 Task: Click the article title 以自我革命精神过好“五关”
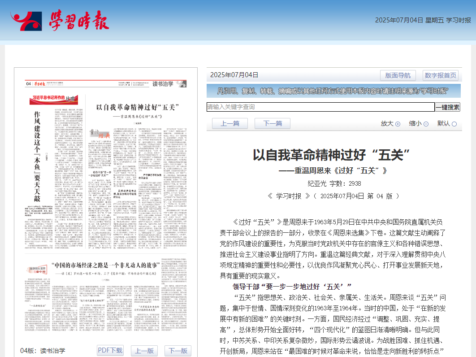point(331,155)
